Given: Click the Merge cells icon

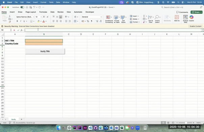Looking at the screenshot, I should click(75, 21).
